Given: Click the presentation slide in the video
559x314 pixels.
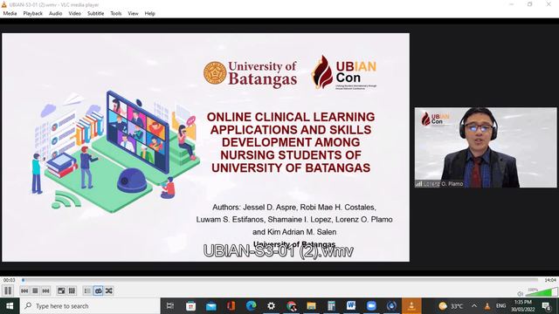Looking at the screenshot, I should [206, 147].
